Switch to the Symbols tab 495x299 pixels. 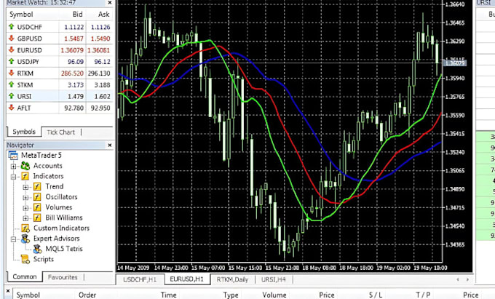24,132
